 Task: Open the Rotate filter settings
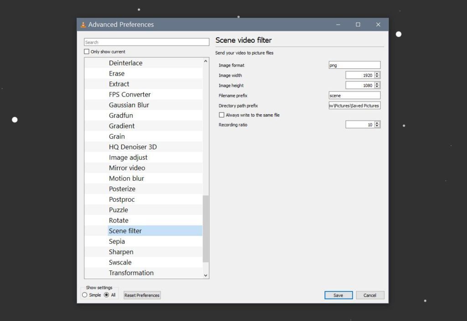pos(119,220)
